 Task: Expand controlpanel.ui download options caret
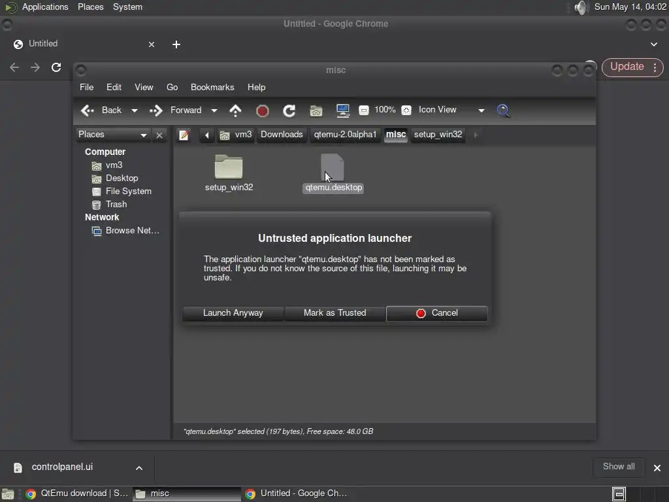(139, 468)
